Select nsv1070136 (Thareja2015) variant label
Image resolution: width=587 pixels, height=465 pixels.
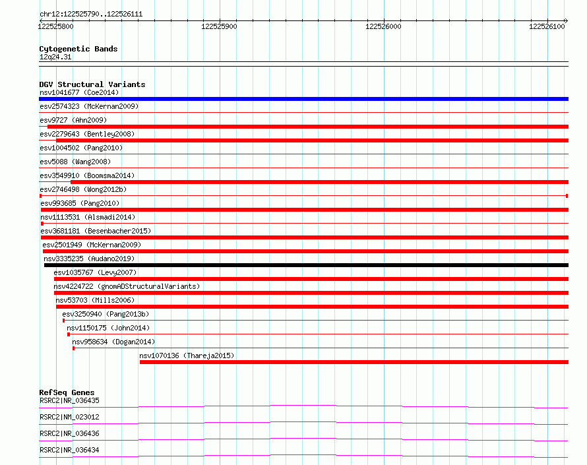(x=187, y=356)
